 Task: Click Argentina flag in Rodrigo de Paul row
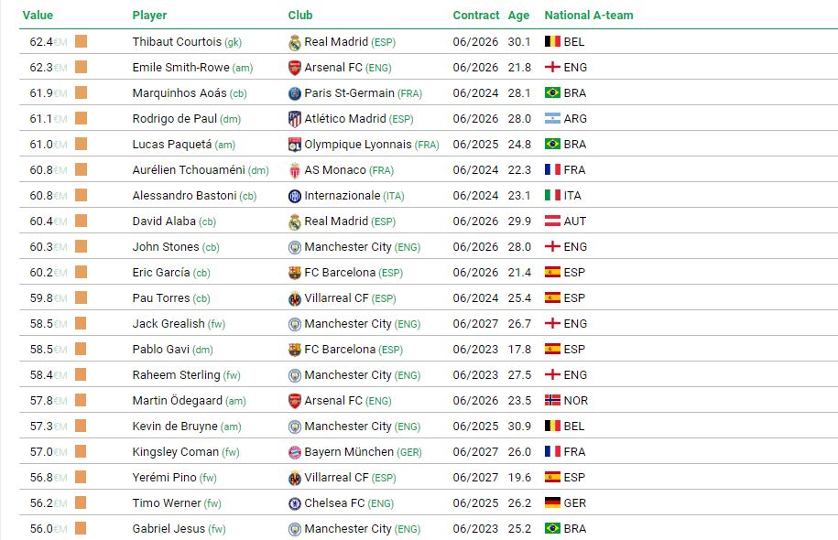552,118
